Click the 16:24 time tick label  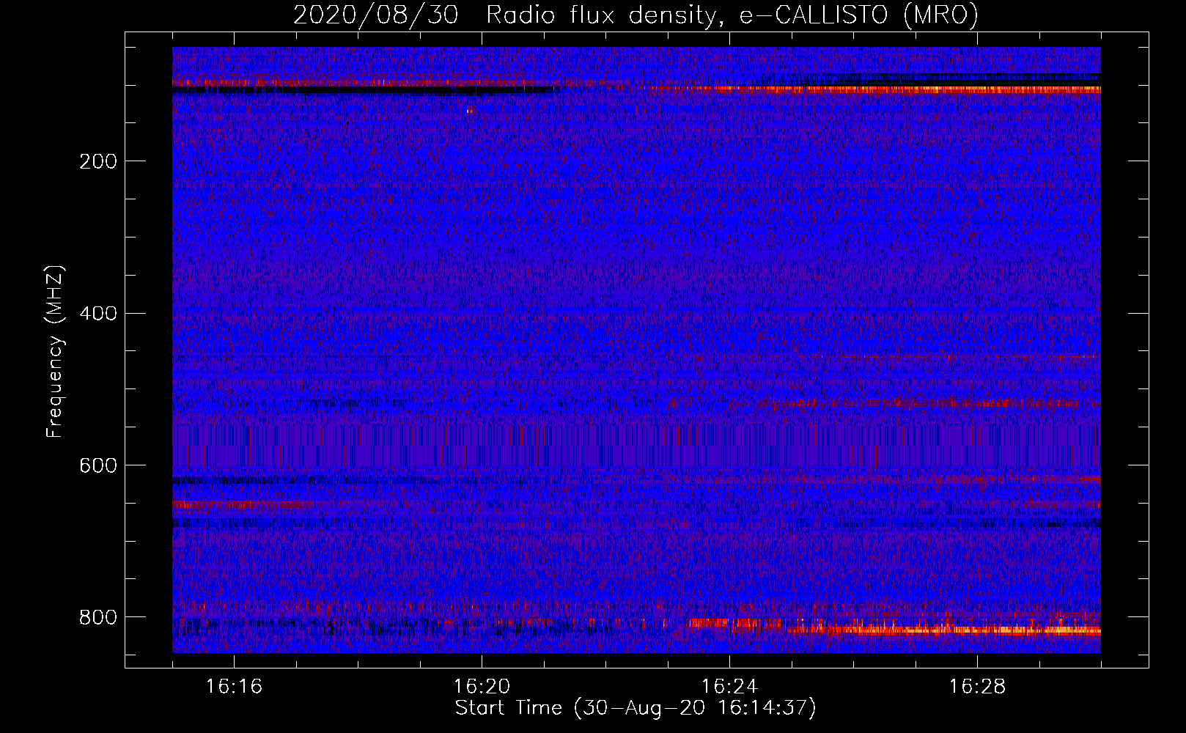click(x=729, y=686)
